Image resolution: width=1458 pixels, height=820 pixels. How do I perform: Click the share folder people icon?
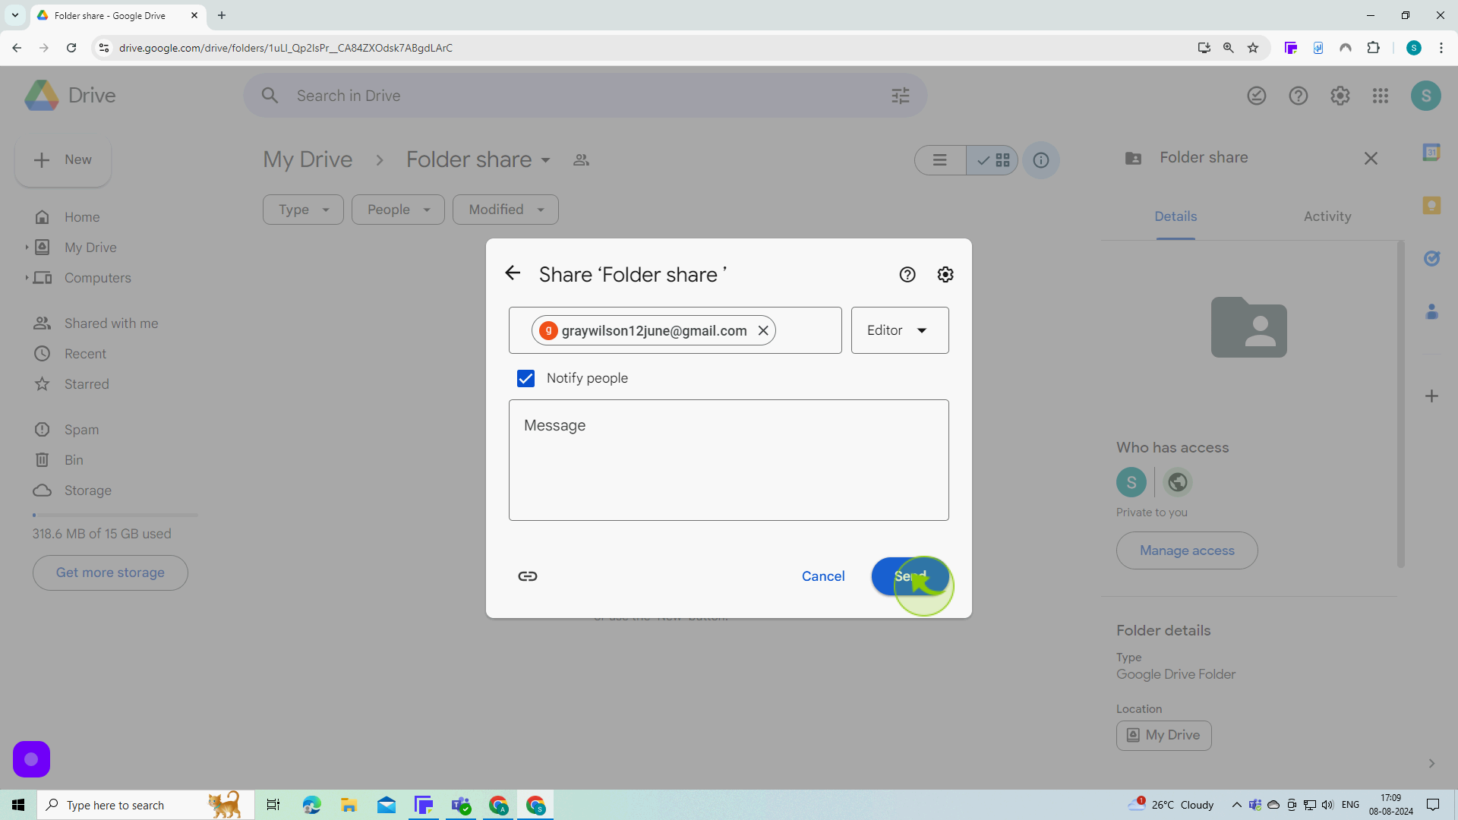point(580,159)
